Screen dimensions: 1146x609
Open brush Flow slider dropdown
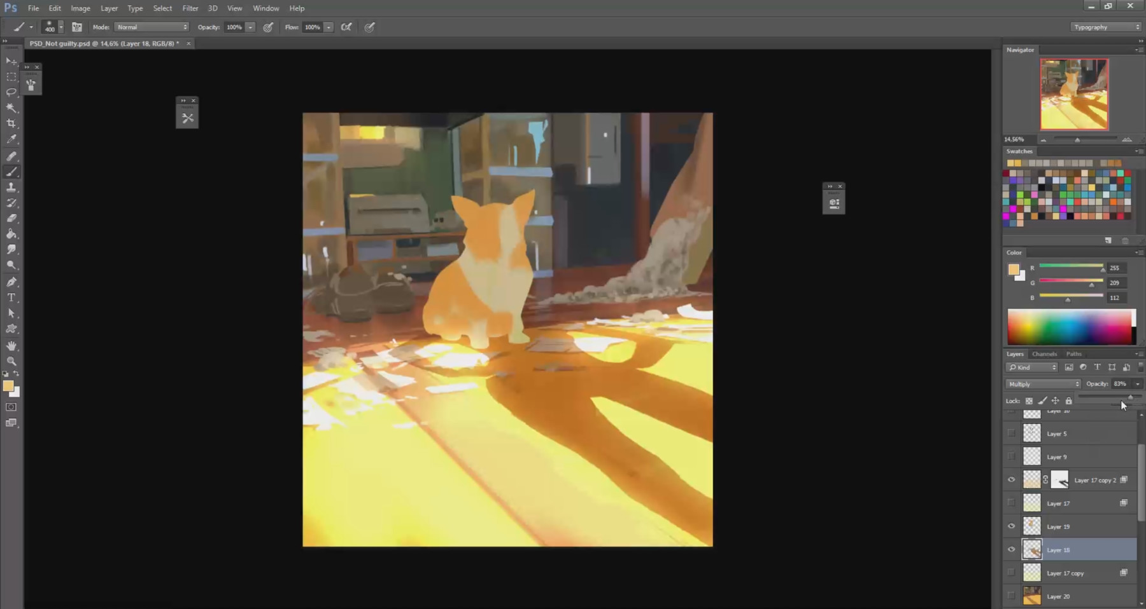click(x=329, y=27)
